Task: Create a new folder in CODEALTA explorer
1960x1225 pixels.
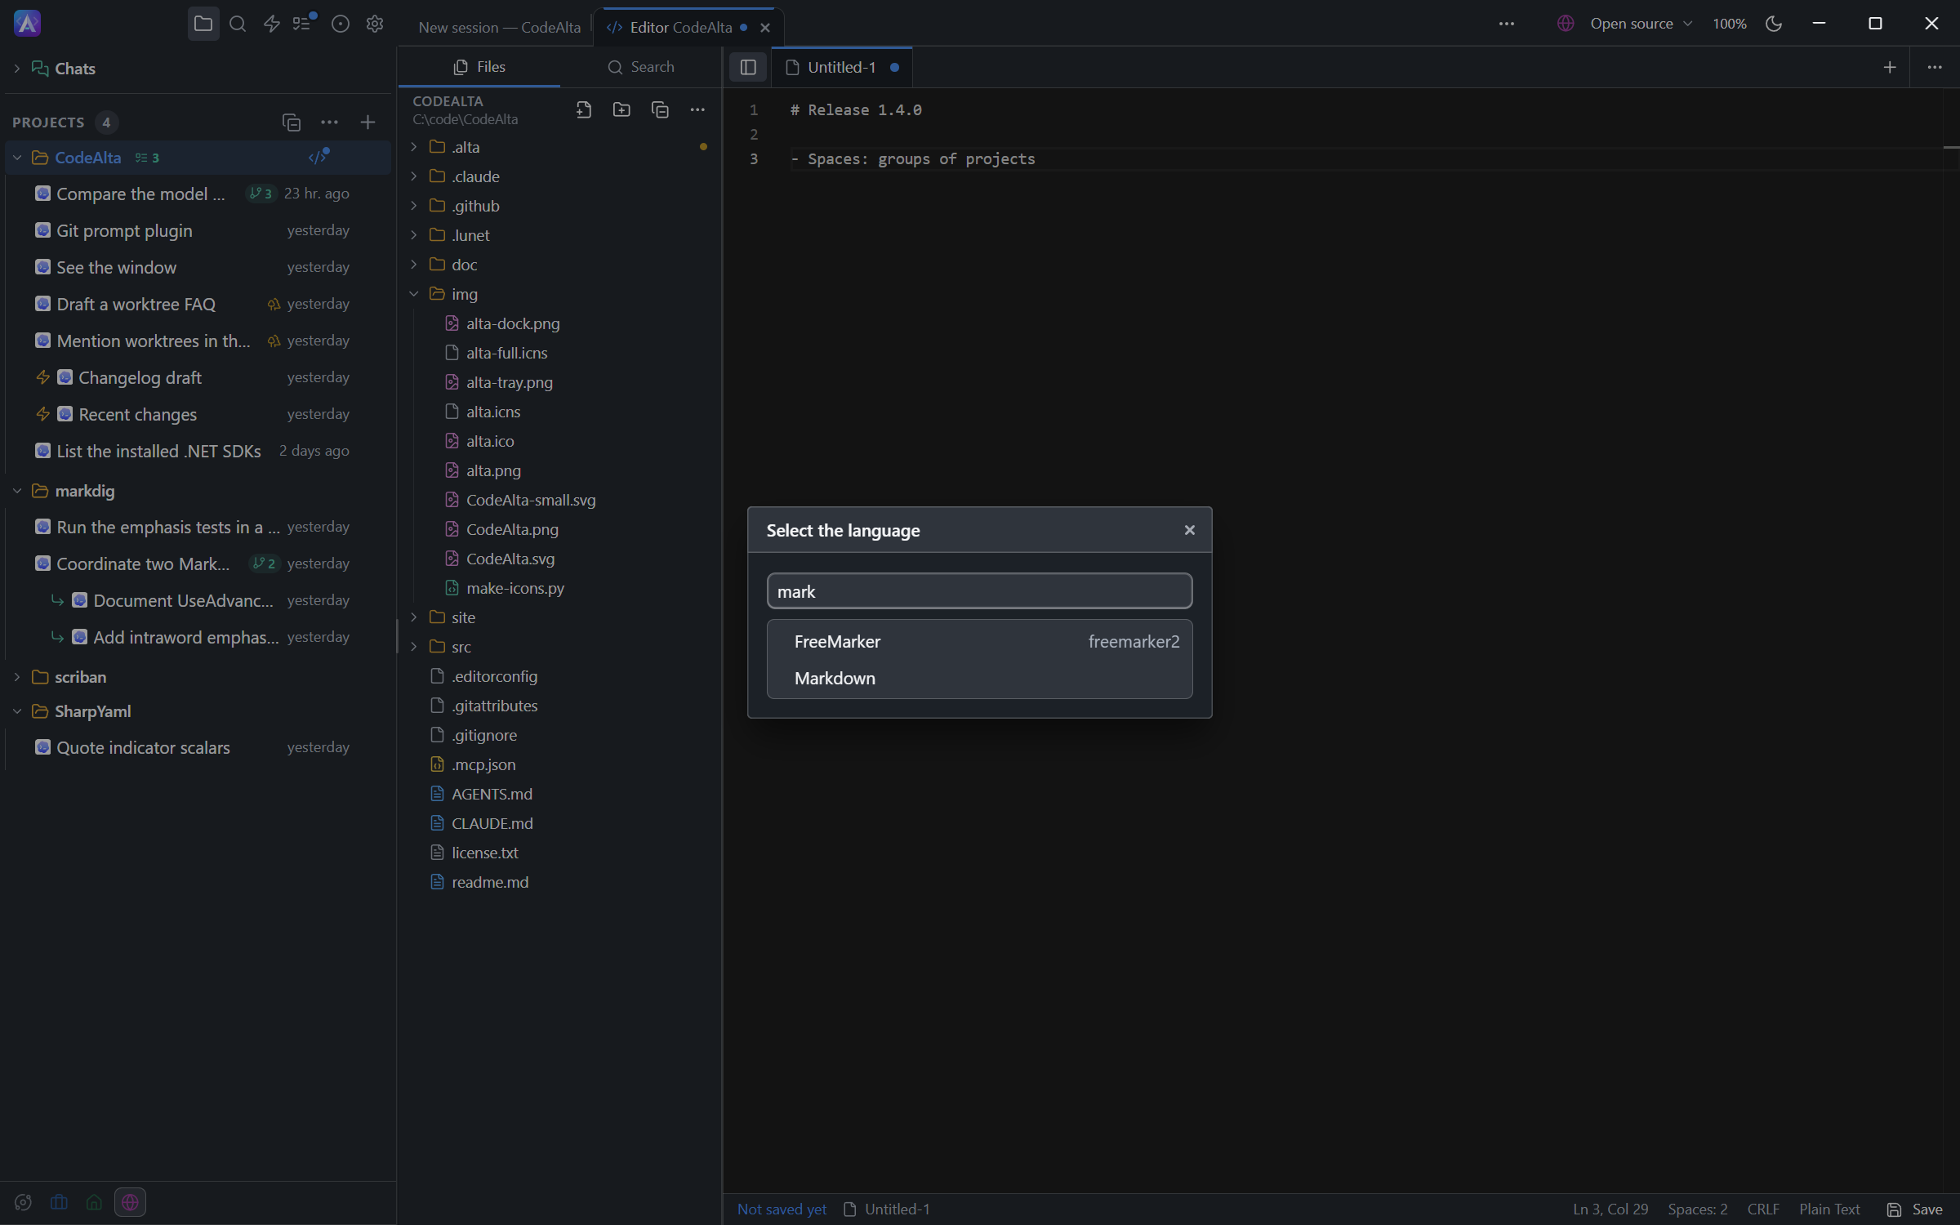Action: (x=621, y=109)
